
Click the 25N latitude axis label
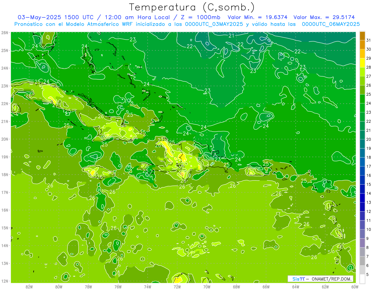point(4,51)
